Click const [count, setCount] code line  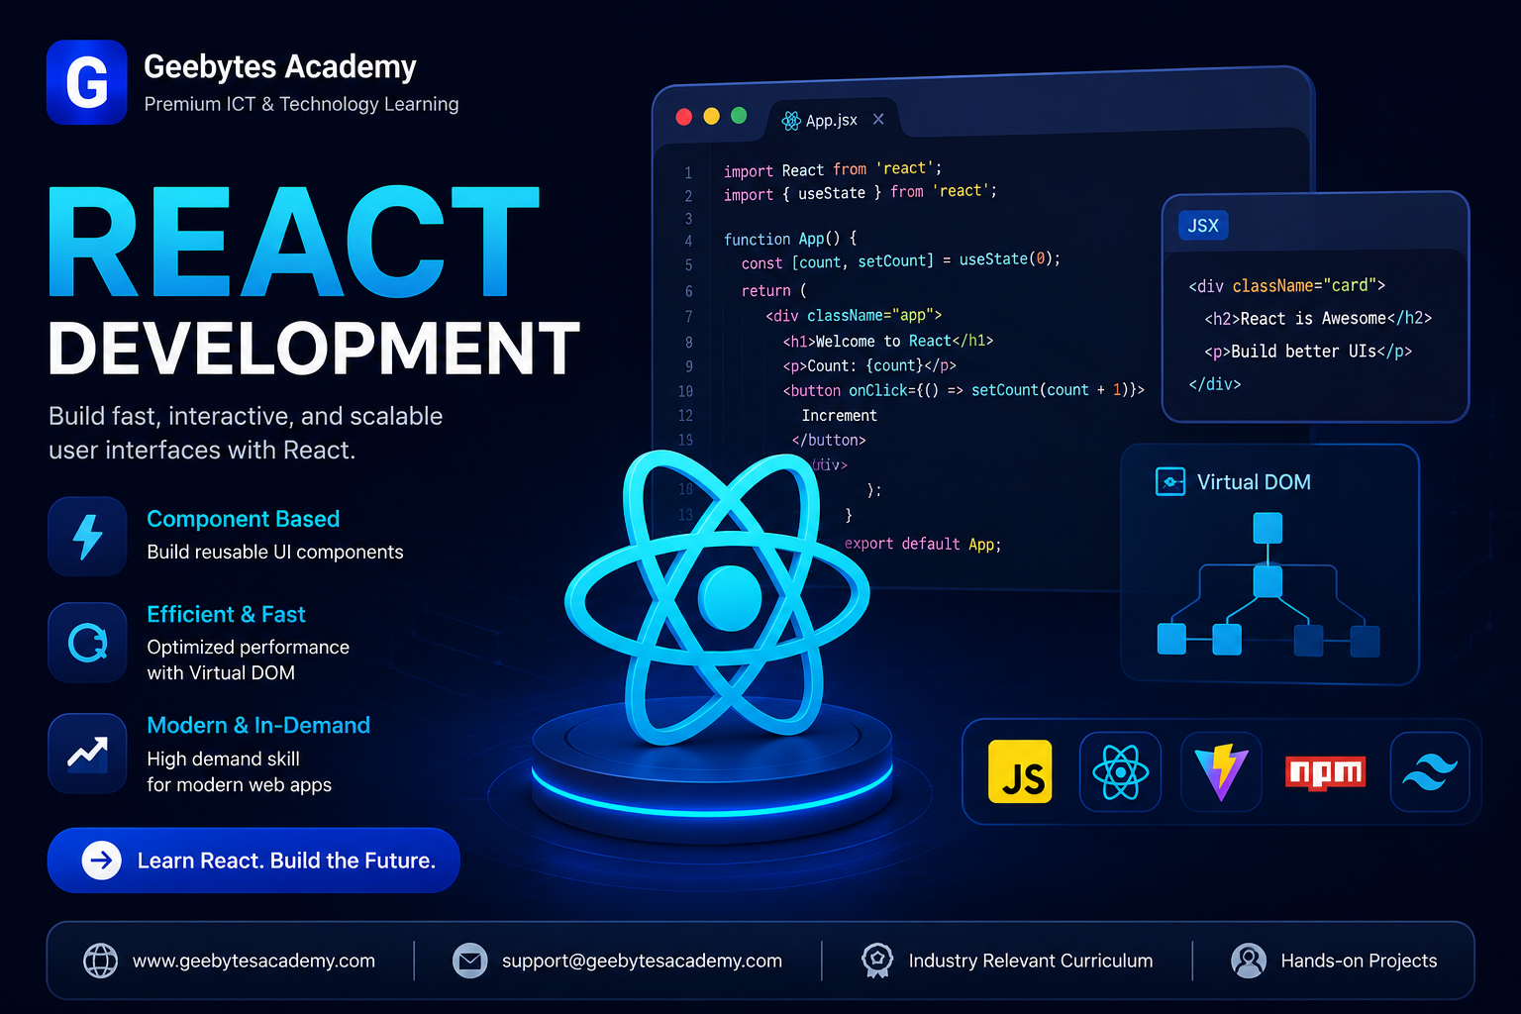(x=901, y=261)
